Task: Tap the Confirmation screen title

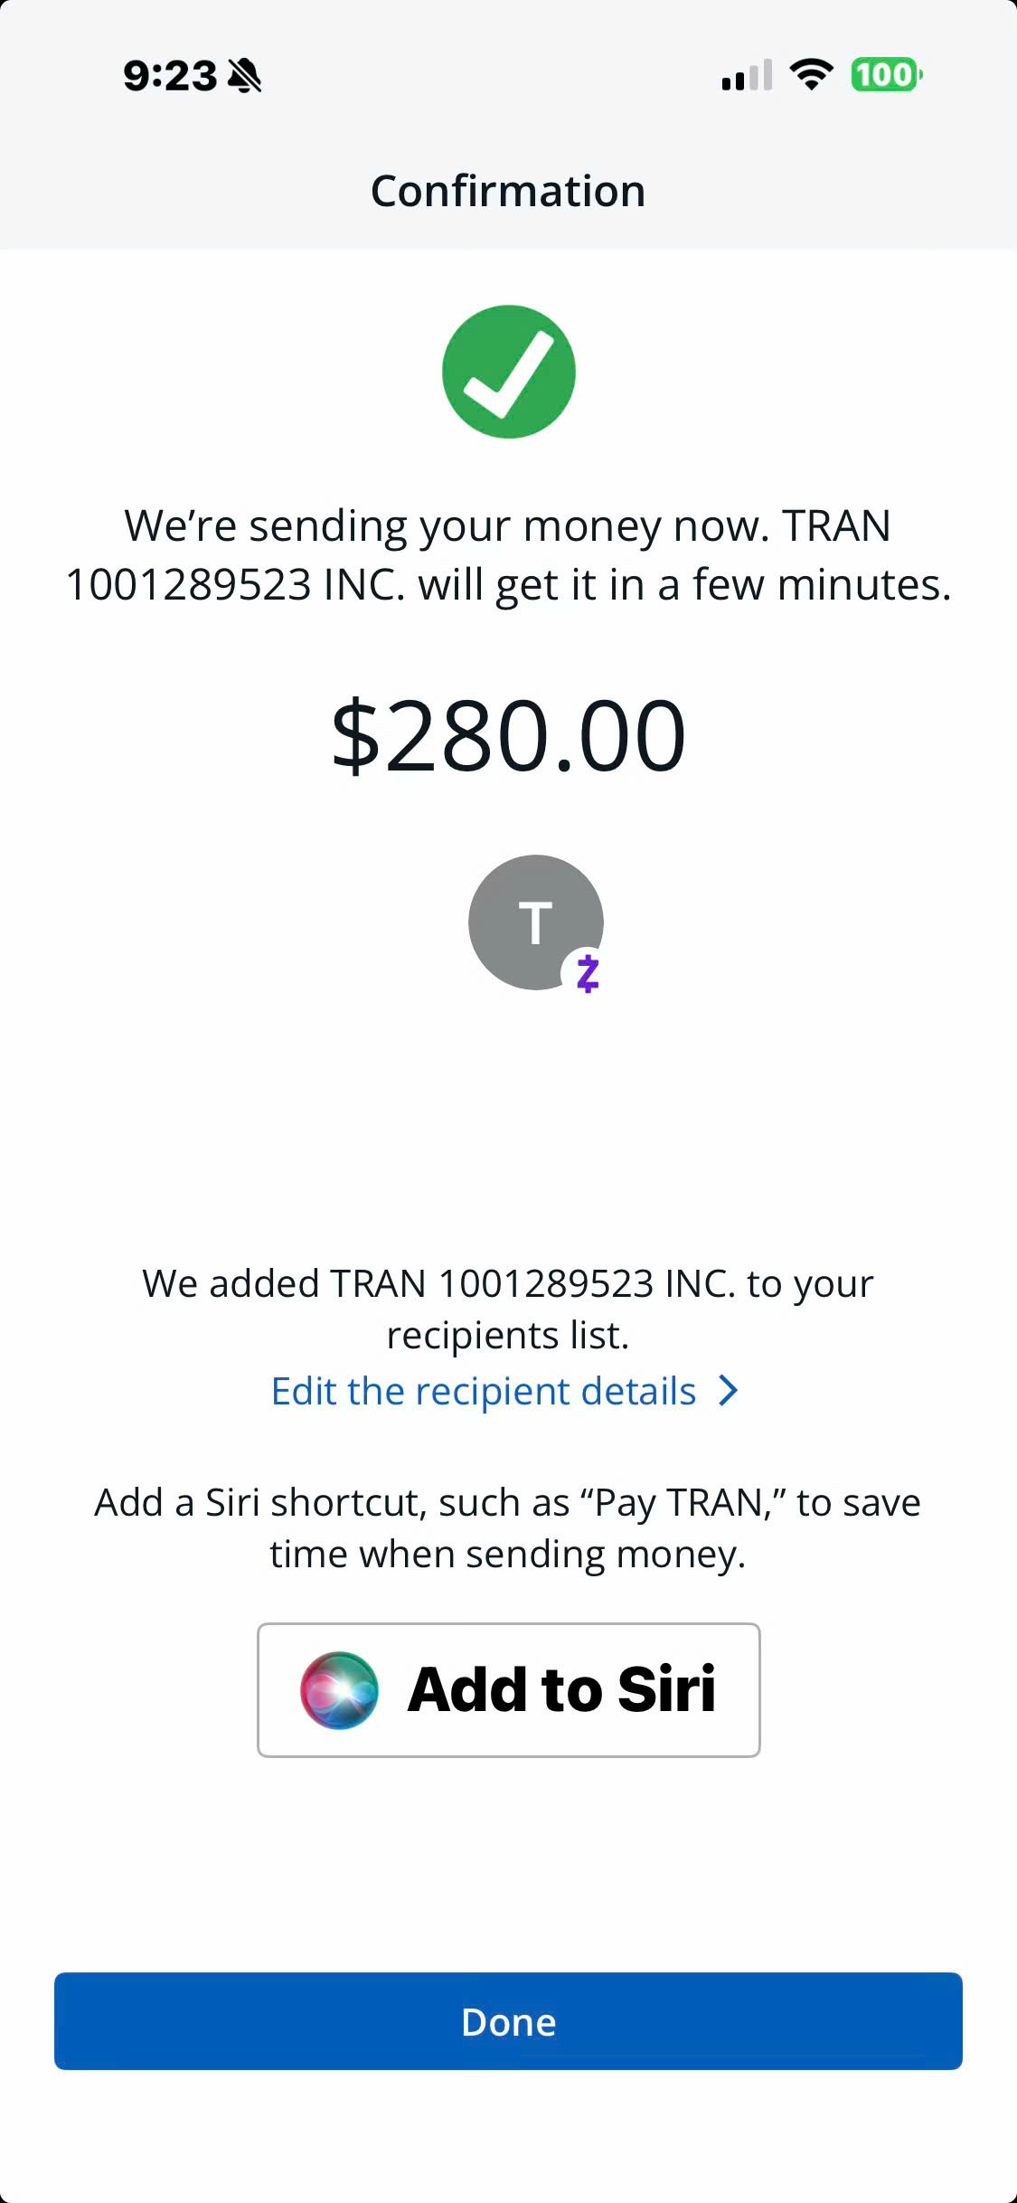Action: tap(508, 191)
